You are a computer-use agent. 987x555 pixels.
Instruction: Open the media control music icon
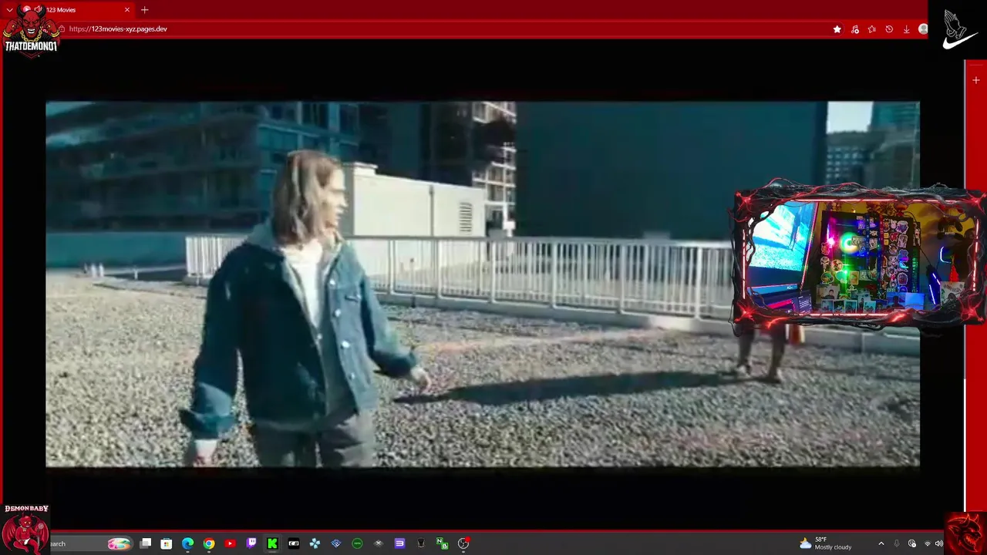[855, 29]
